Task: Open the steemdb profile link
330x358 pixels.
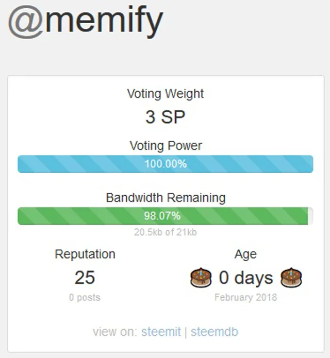Action: pyautogui.click(x=214, y=332)
